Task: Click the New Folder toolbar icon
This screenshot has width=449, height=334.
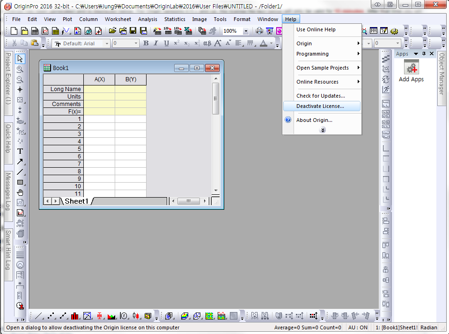Action: 25,31
